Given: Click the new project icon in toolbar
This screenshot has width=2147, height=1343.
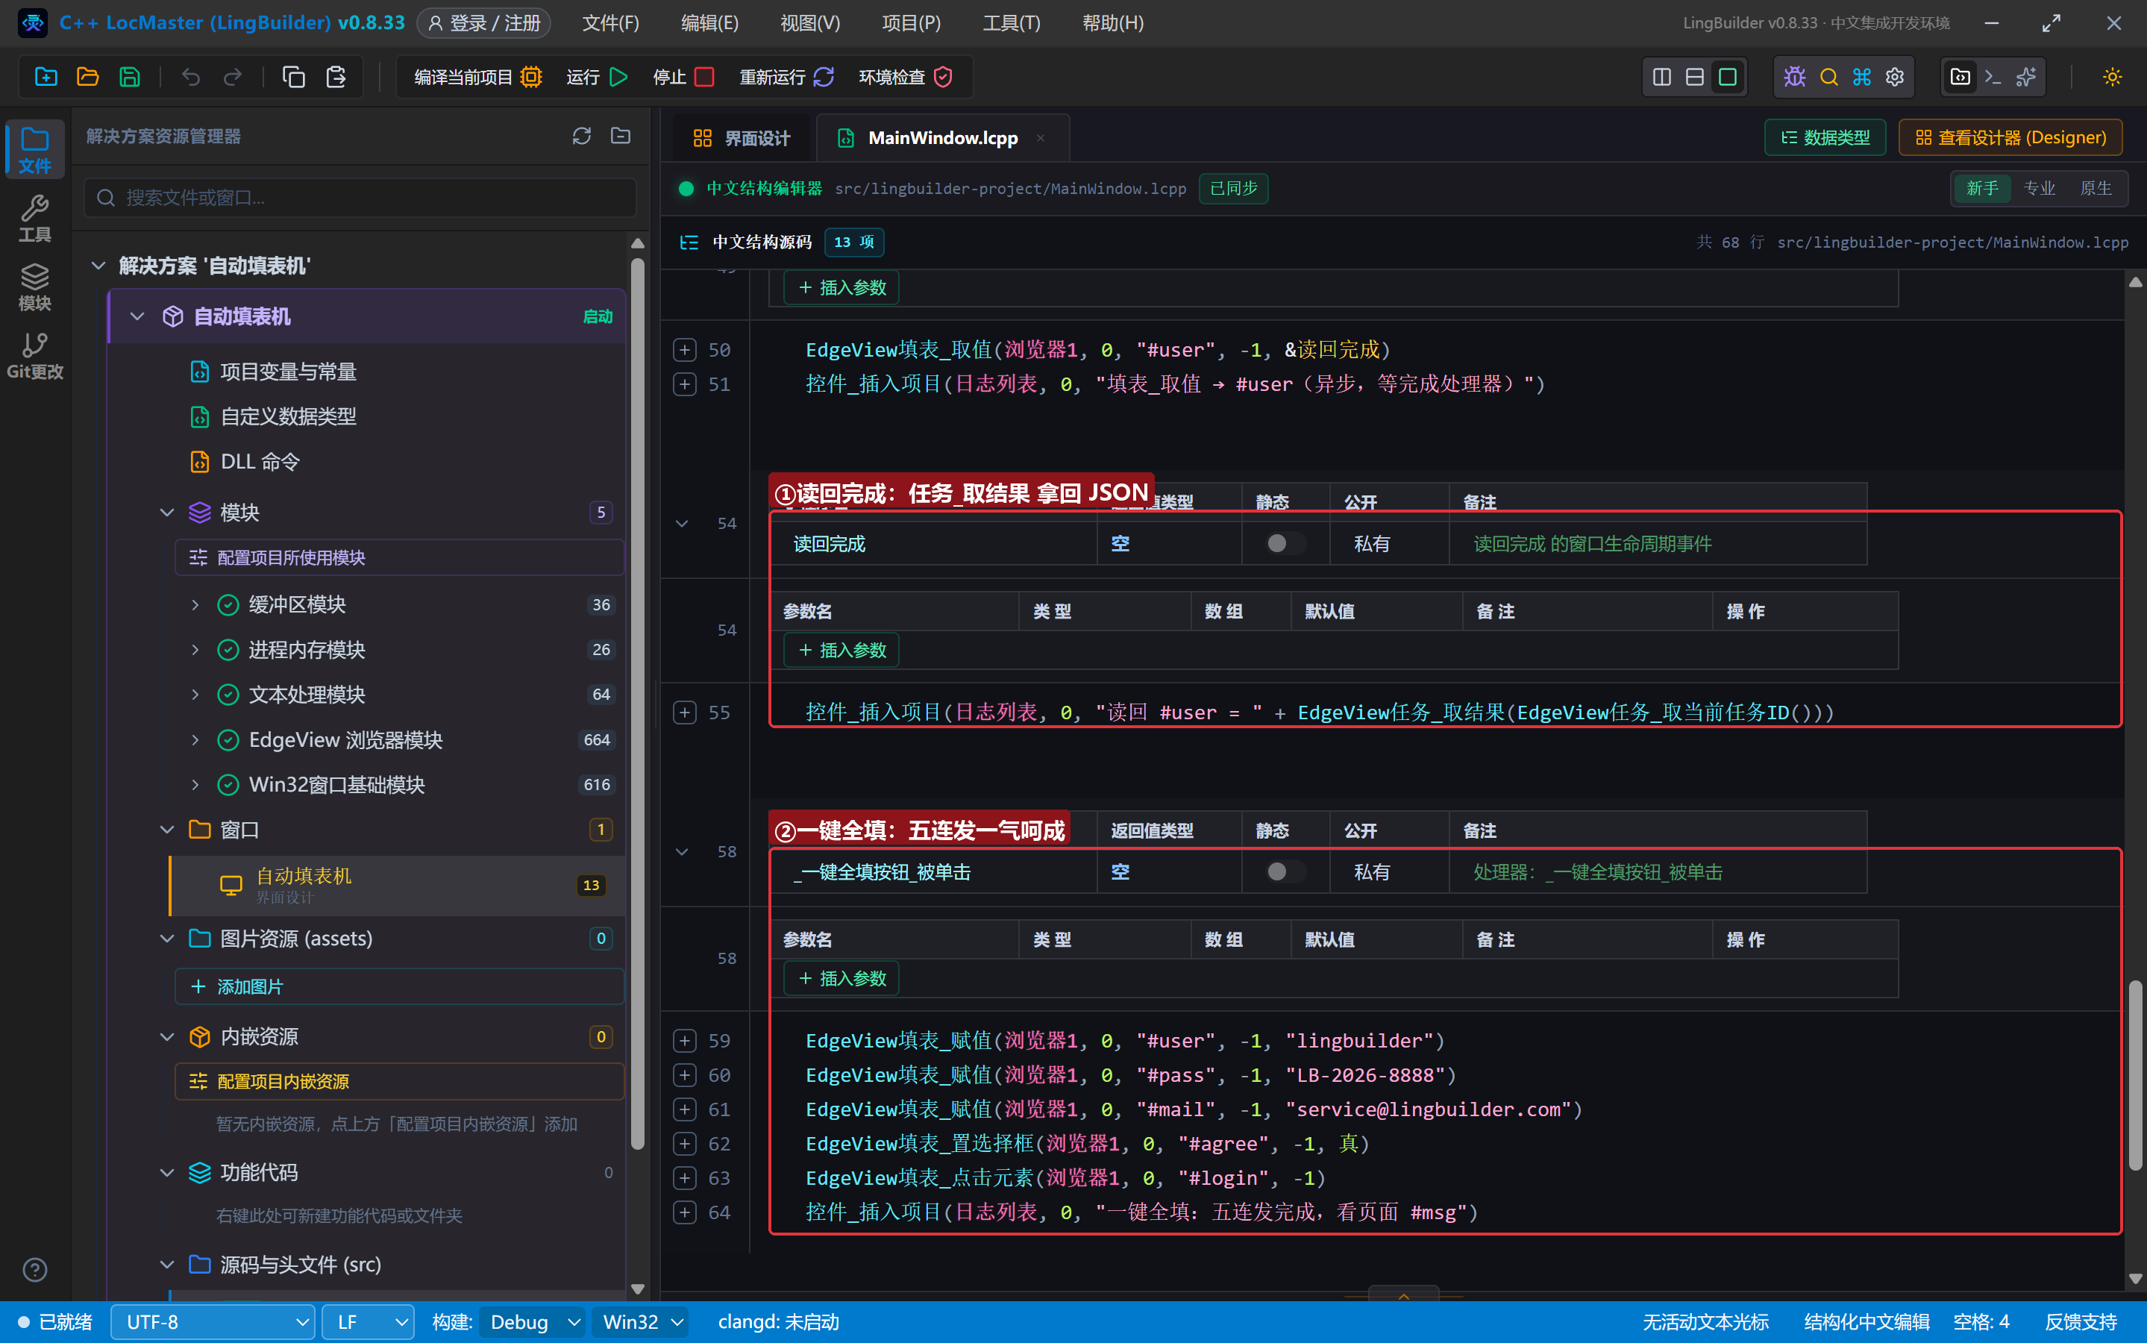Looking at the screenshot, I should tap(46, 78).
